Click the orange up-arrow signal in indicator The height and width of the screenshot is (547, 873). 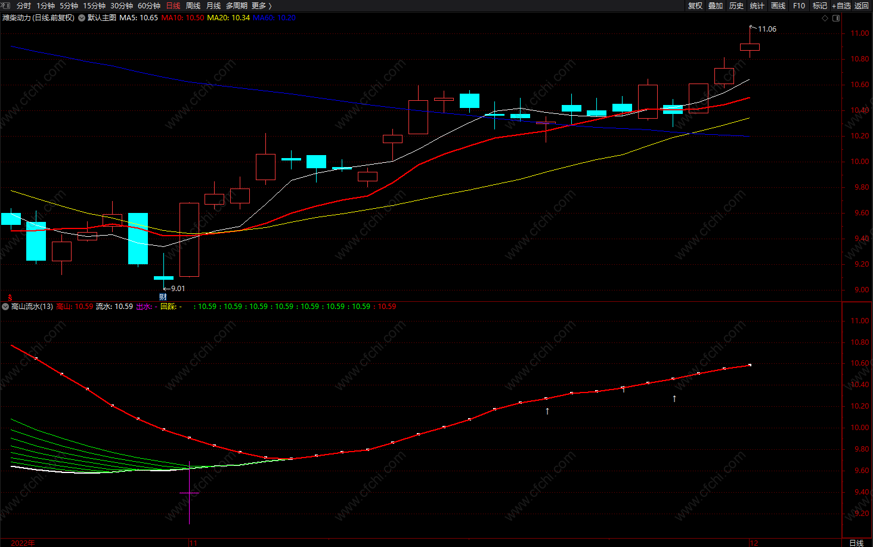[547, 411]
